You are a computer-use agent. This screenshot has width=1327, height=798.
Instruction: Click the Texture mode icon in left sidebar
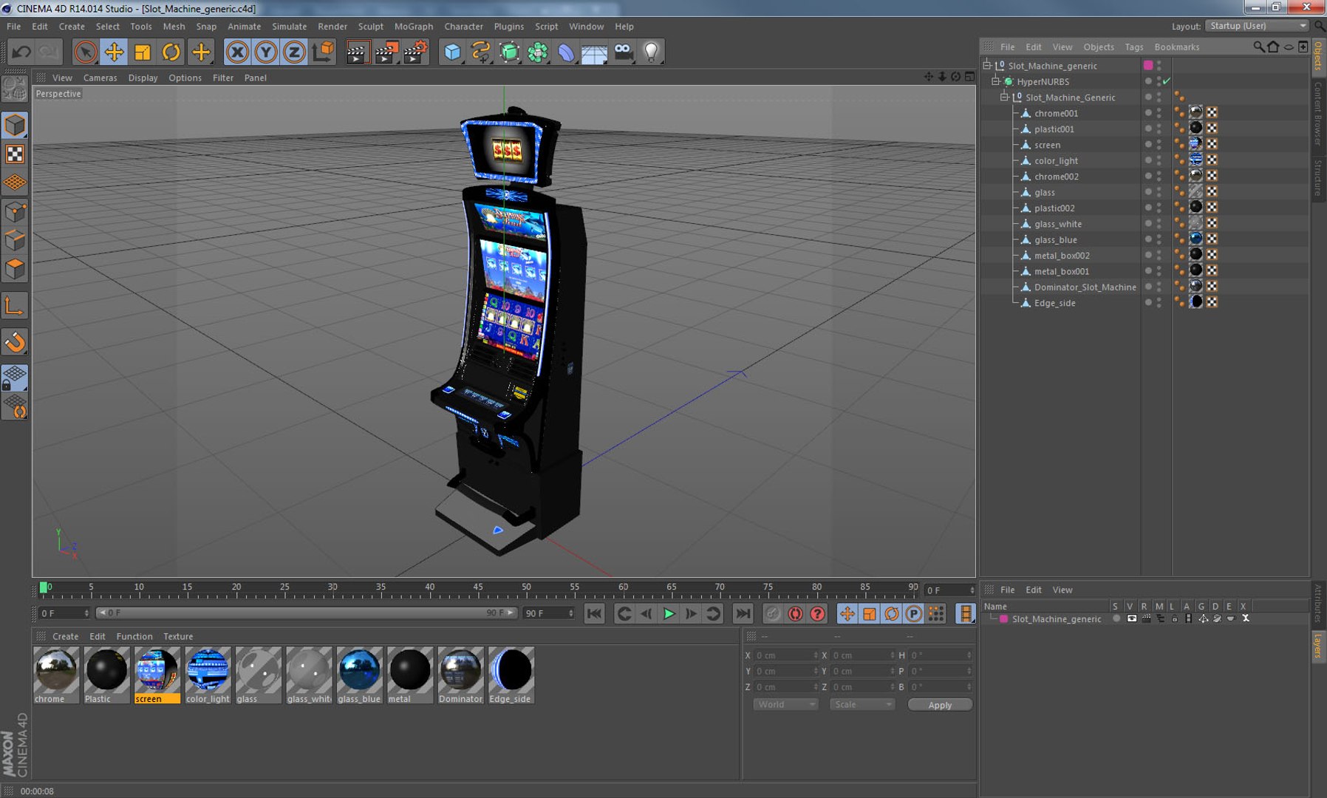coord(15,154)
